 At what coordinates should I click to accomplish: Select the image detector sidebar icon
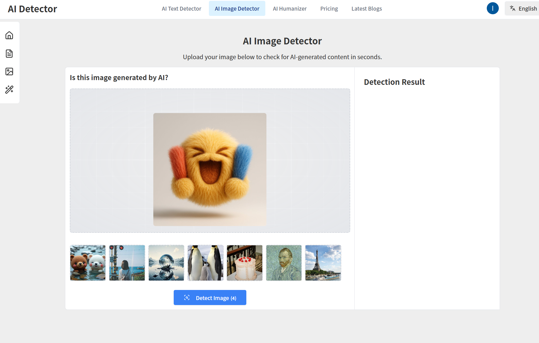[9, 71]
